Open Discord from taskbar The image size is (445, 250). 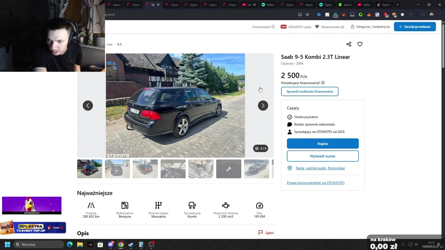click(111, 244)
